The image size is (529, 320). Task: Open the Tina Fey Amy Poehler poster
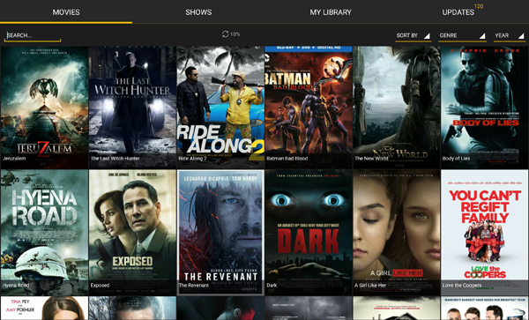pos(44,309)
